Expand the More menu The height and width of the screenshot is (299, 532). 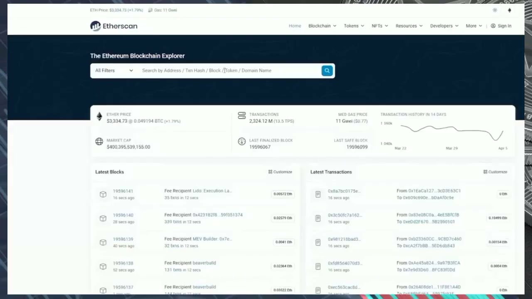click(x=474, y=26)
